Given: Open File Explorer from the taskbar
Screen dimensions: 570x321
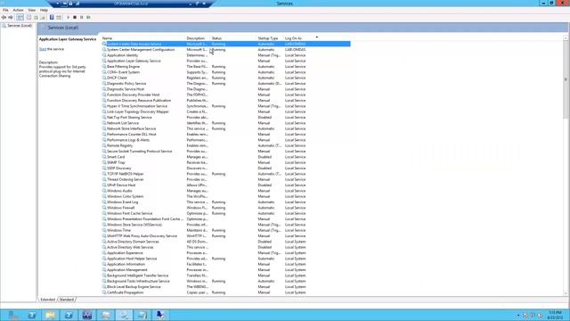Looking at the screenshot, I should [50, 315].
